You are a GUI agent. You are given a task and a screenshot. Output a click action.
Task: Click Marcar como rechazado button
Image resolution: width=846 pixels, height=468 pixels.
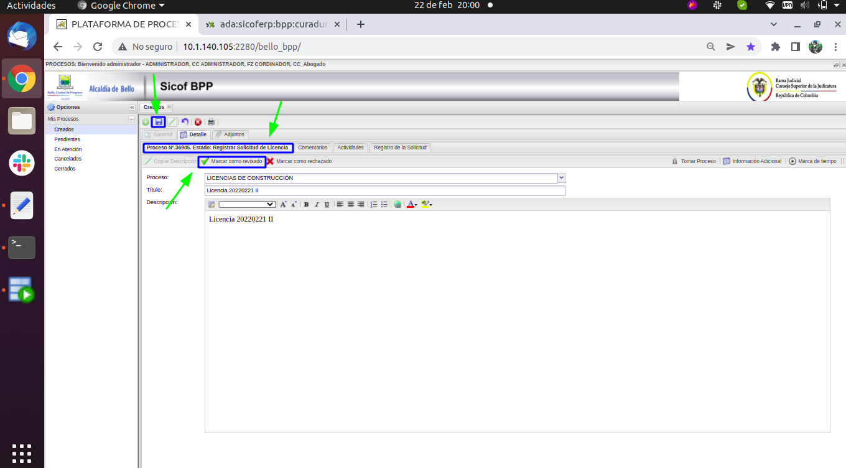(299, 161)
